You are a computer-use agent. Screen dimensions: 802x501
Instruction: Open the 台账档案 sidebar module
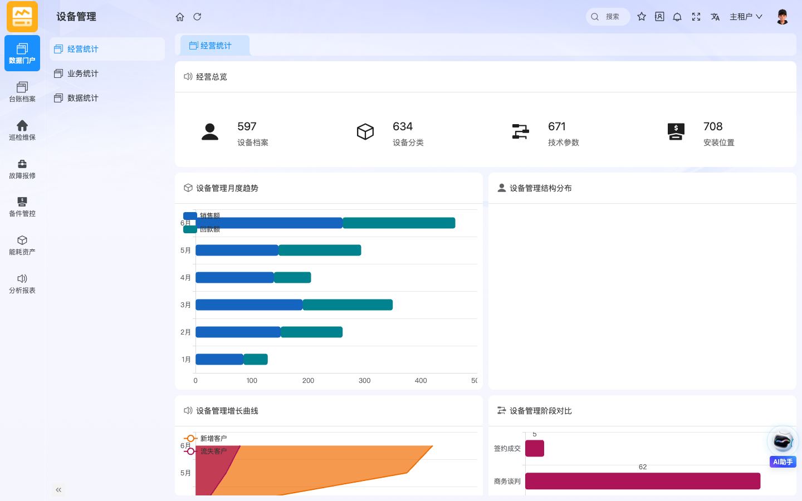pyautogui.click(x=22, y=92)
